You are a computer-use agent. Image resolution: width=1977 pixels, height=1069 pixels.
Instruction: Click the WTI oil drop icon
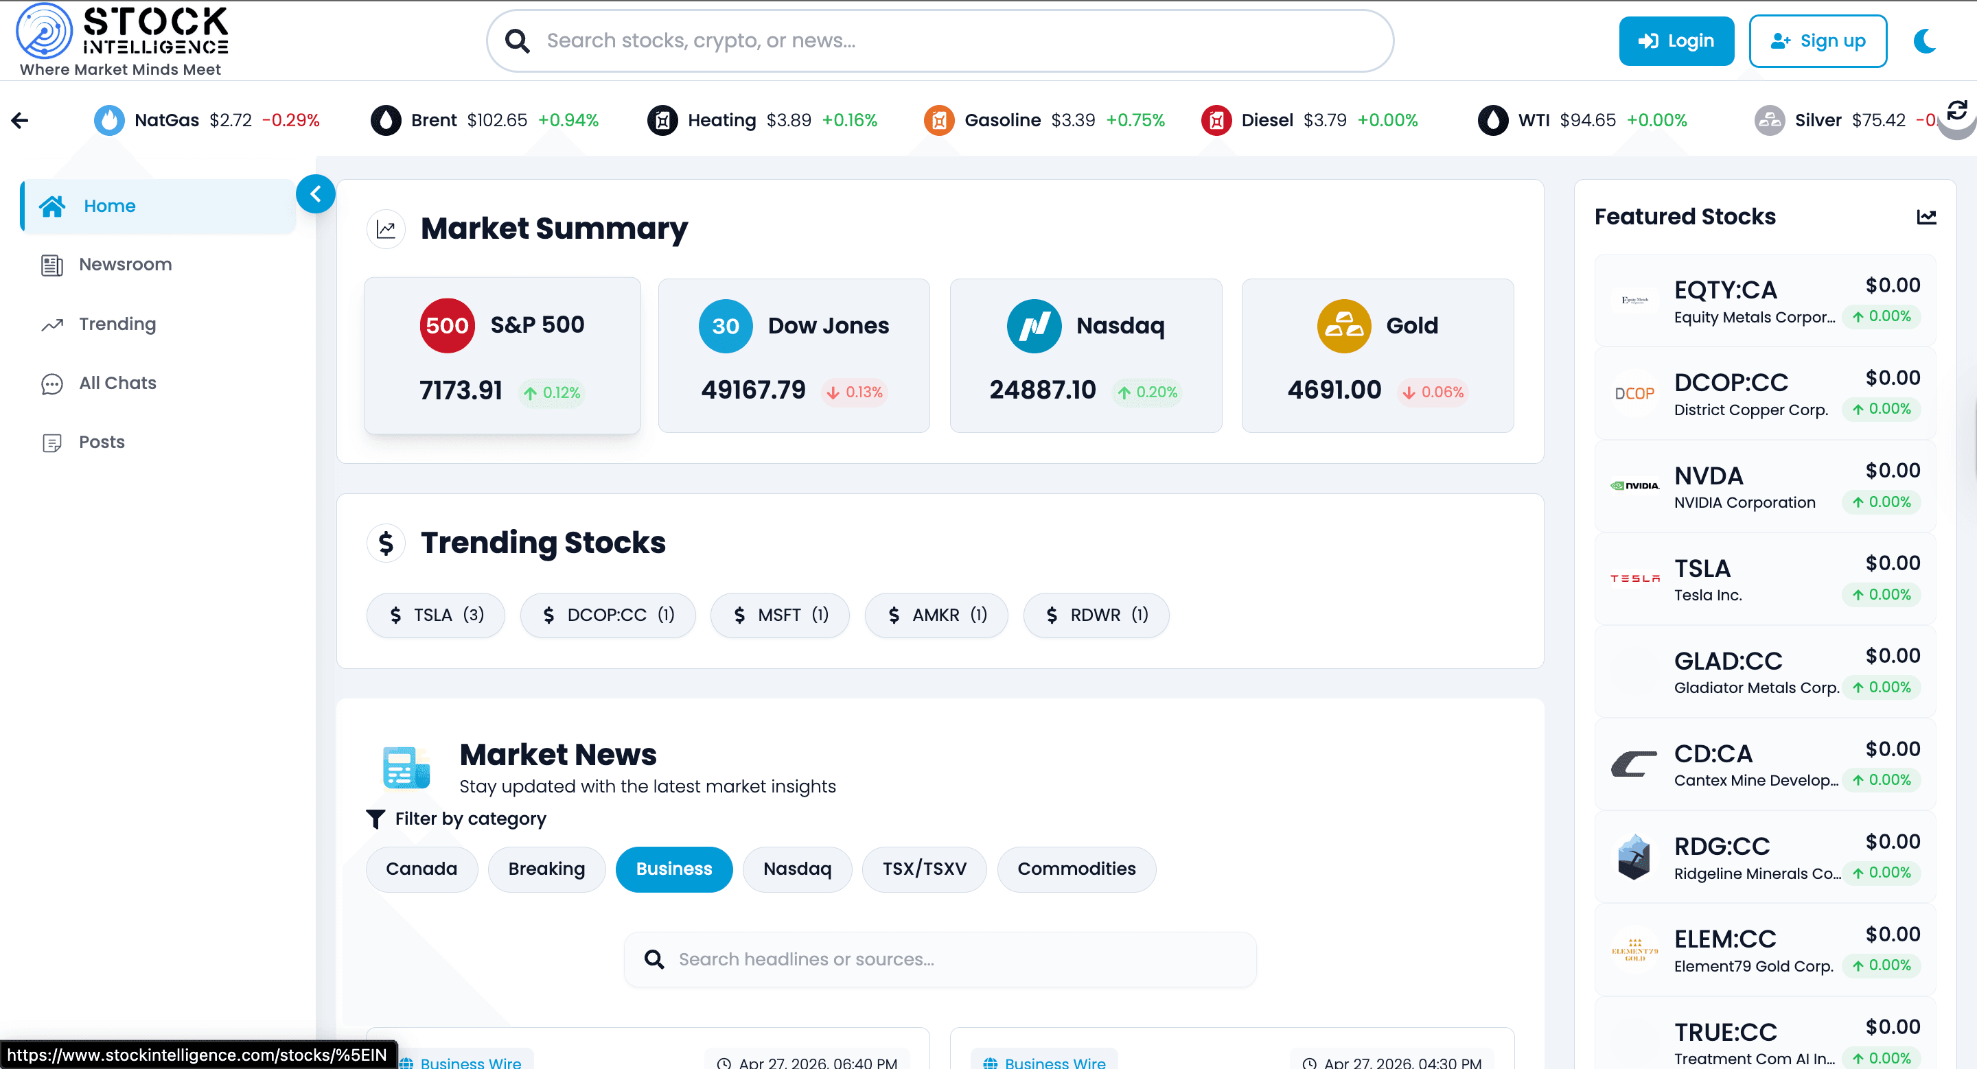pyautogui.click(x=1493, y=120)
